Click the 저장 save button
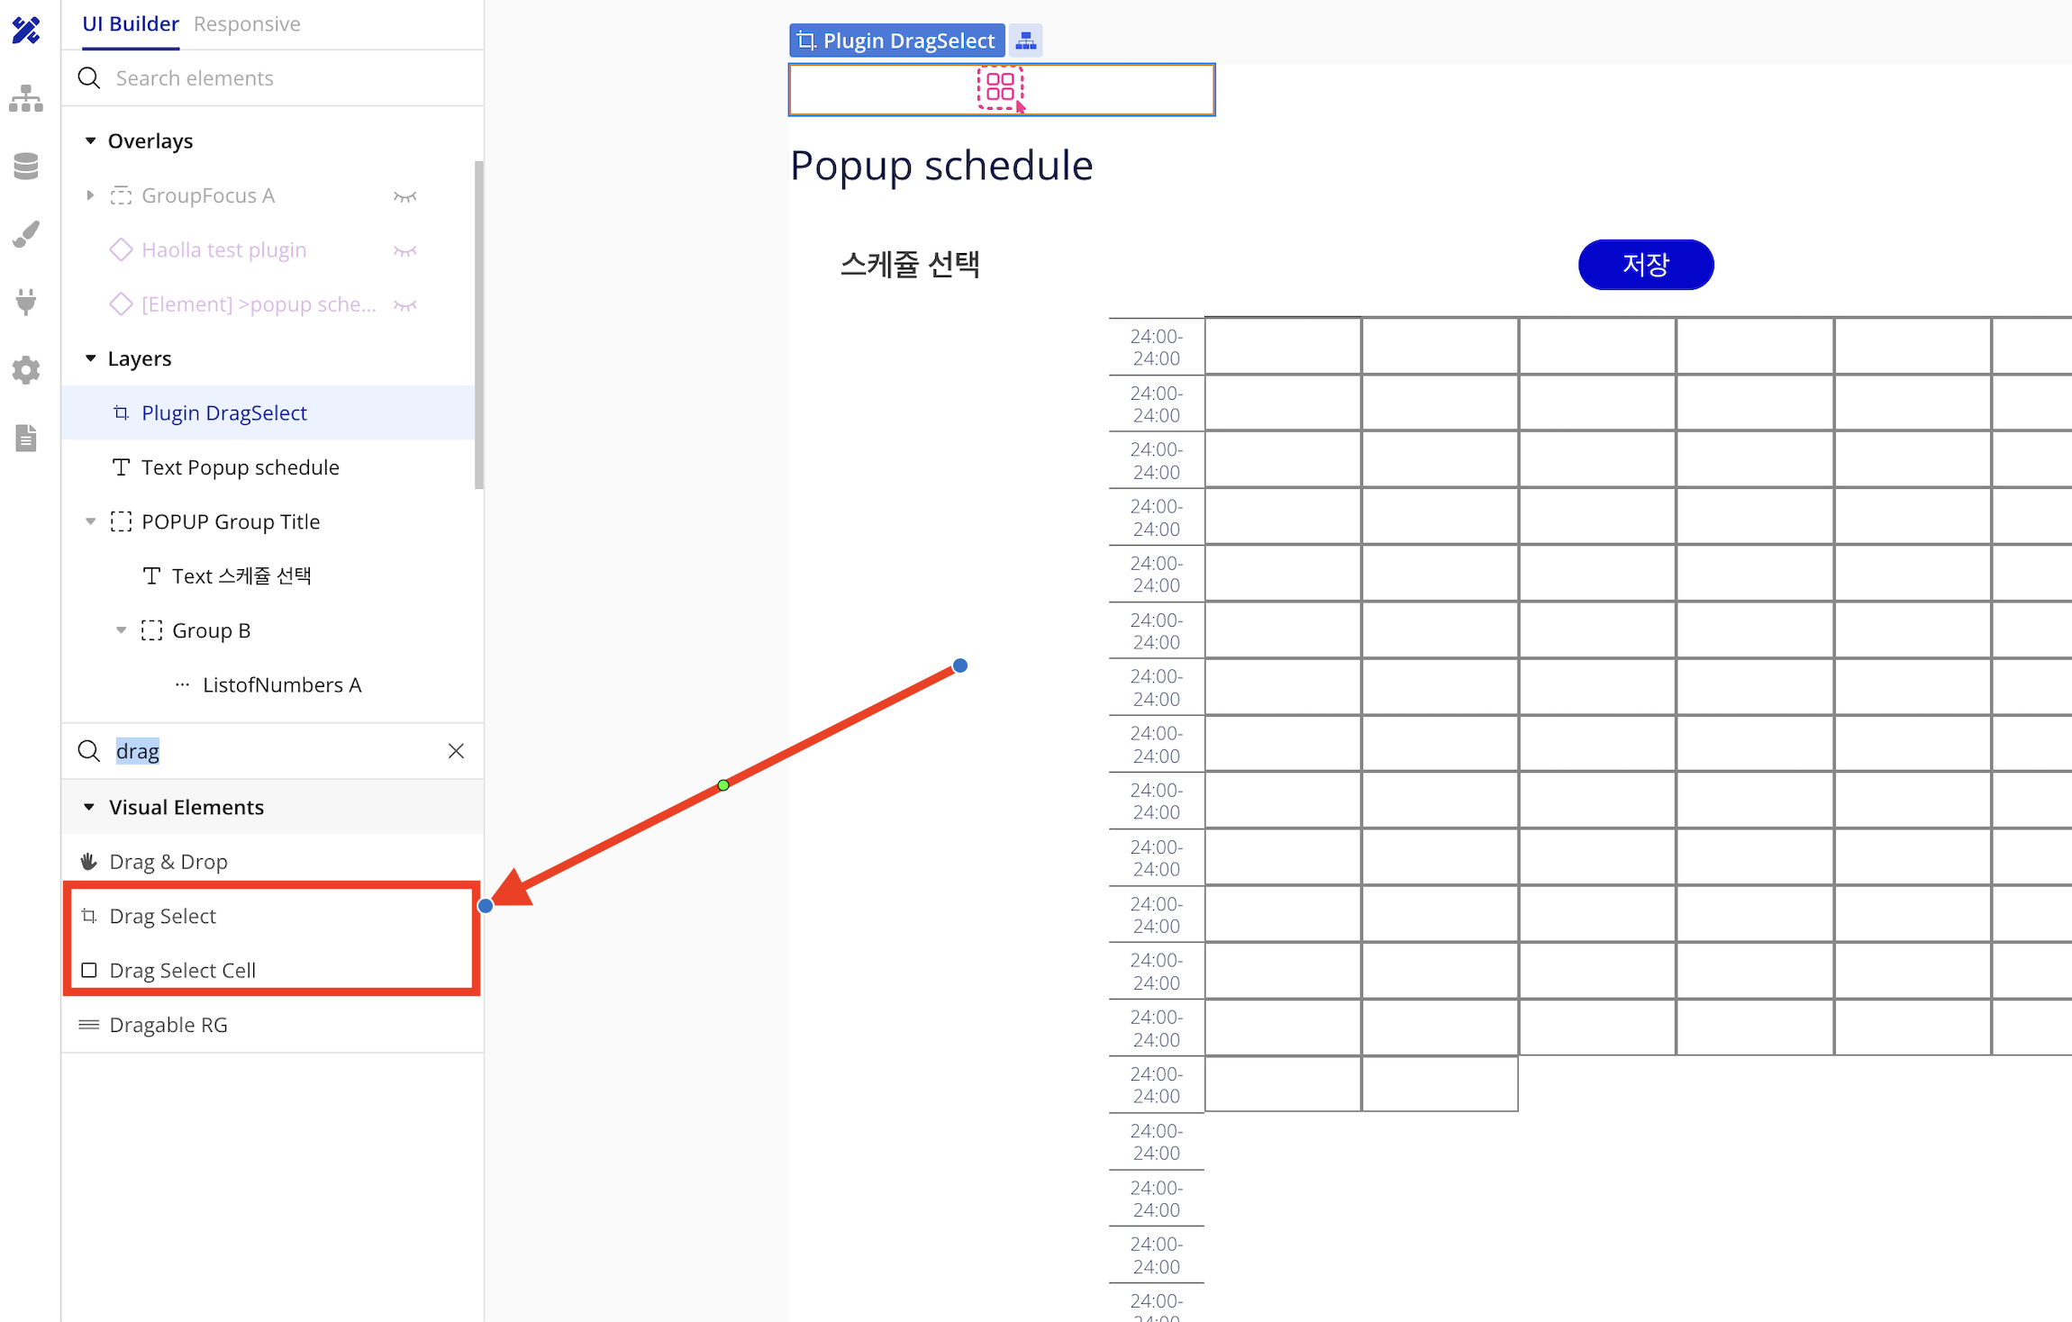Image resolution: width=2072 pixels, height=1322 pixels. 1646,266
